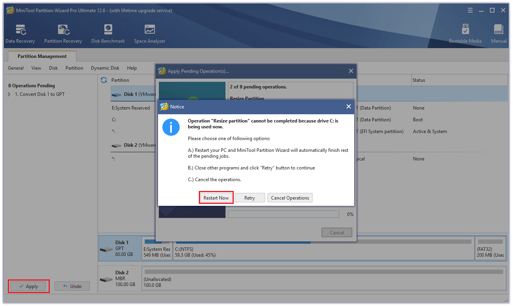Open the Data Recovery tool
The image size is (513, 306).
click(x=20, y=34)
